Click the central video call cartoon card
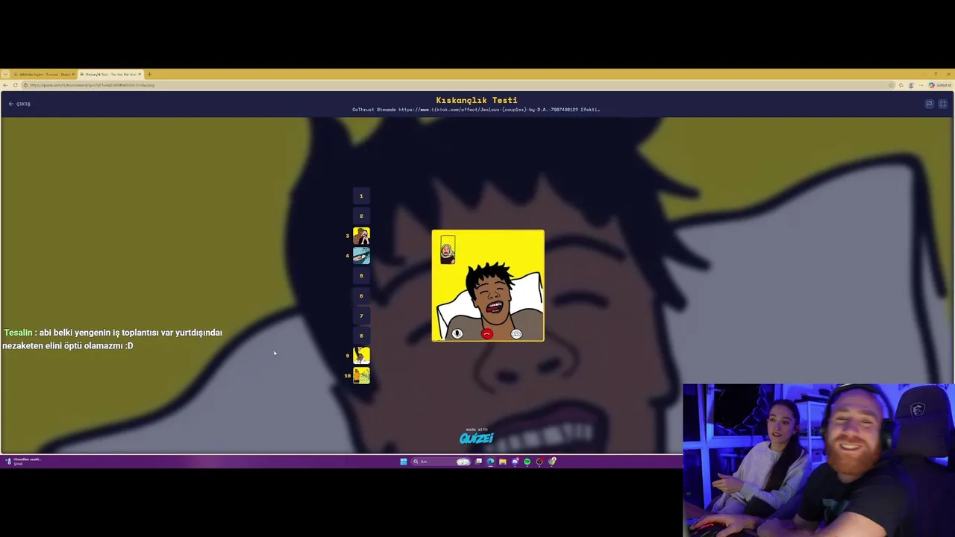The image size is (955, 537). [x=488, y=286]
